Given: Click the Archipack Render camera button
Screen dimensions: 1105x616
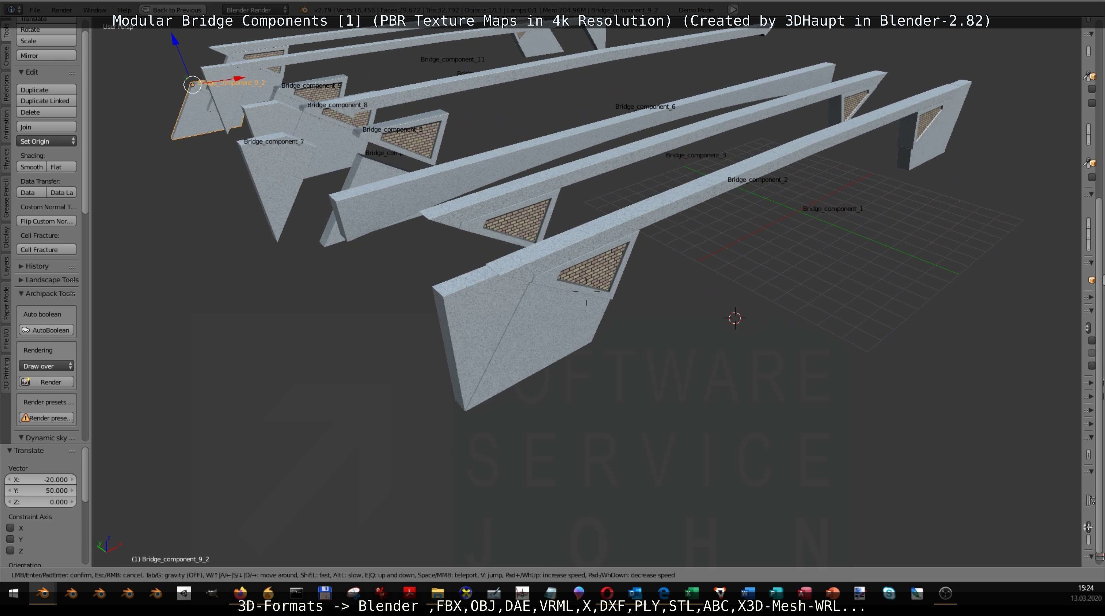Looking at the screenshot, I should click(x=46, y=382).
